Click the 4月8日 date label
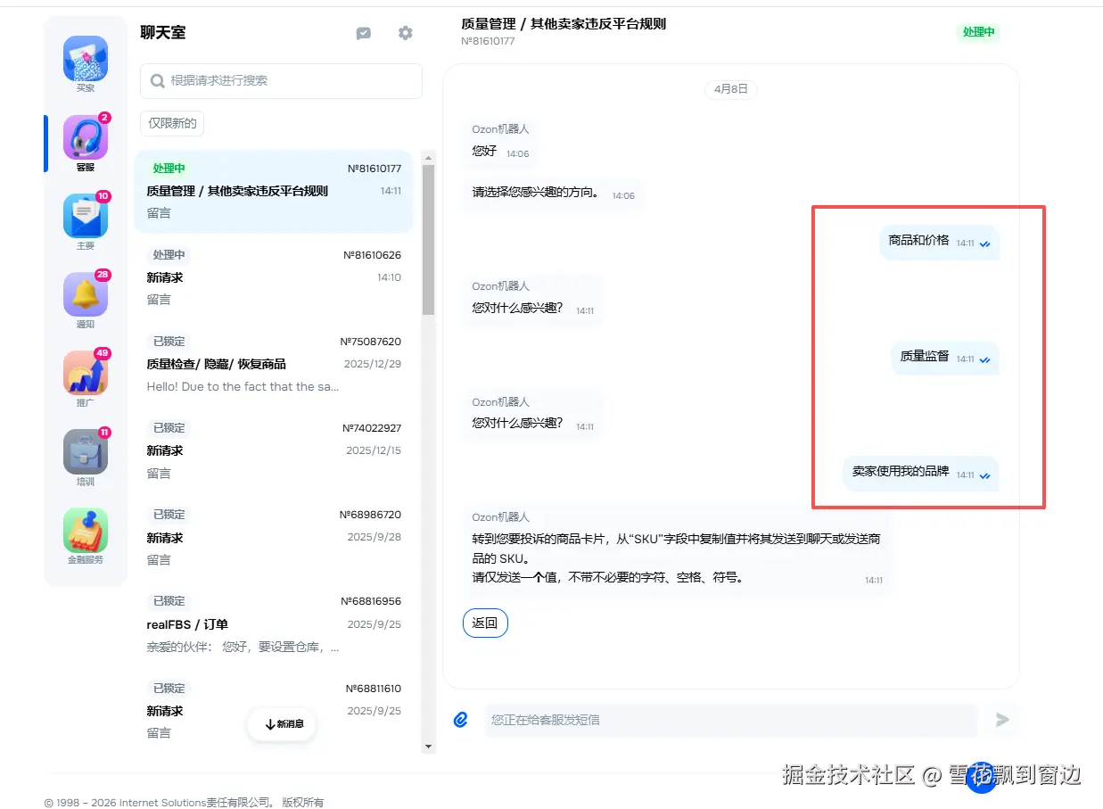The width and height of the screenshot is (1103, 809). (731, 89)
